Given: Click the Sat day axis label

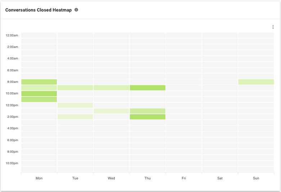Looking at the screenshot, I should (x=220, y=178).
